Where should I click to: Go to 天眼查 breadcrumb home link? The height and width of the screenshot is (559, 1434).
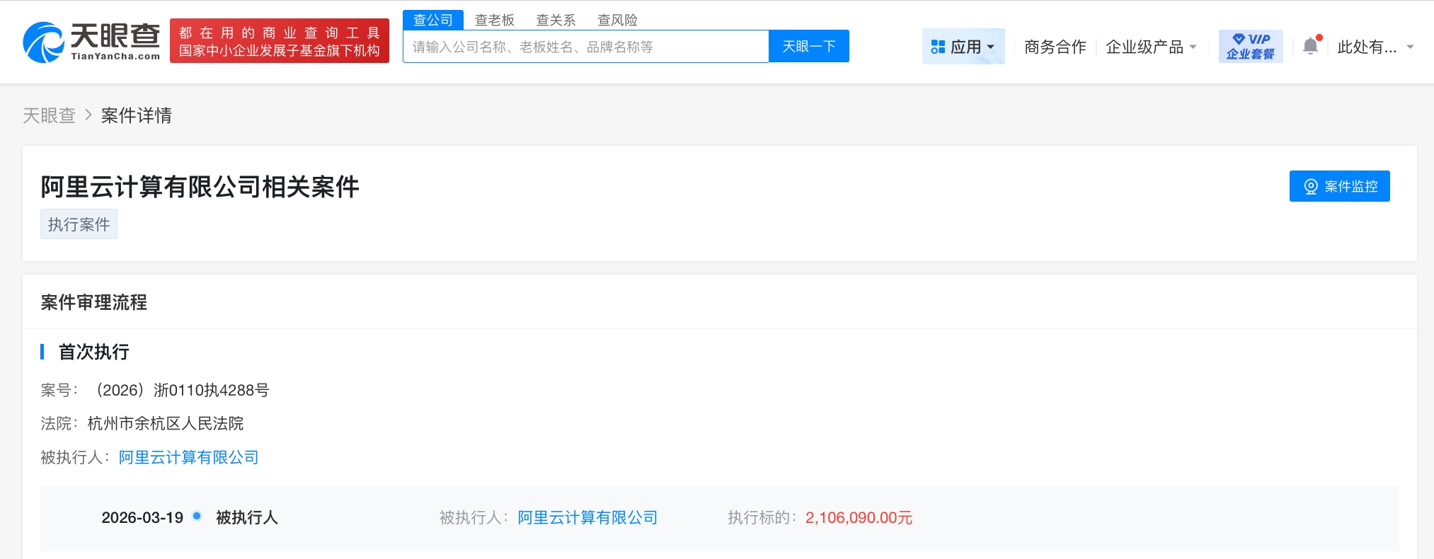tap(49, 115)
